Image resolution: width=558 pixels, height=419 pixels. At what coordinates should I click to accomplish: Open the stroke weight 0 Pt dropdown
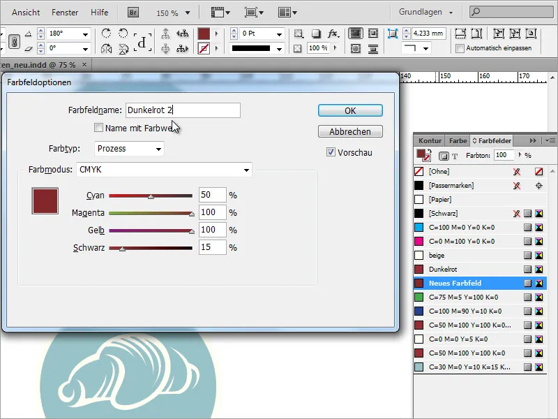pyautogui.click(x=280, y=34)
